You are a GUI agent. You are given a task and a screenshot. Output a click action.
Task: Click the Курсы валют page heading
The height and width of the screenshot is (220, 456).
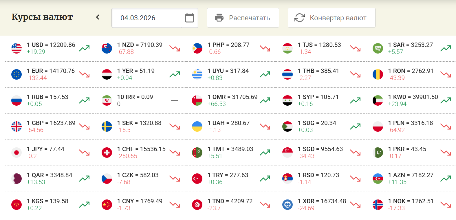pyautogui.click(x=42, y=17)
